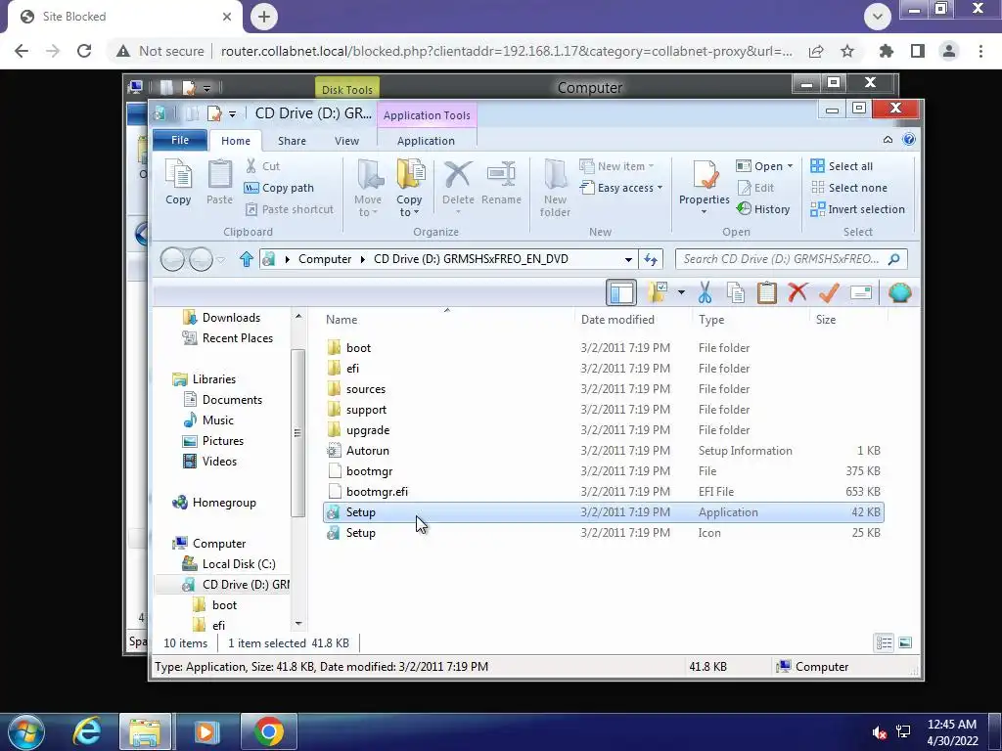This screenshot has height=751, width=1002.
Task: Click the navigation pane vertical scrollbar
Action: (297, 432)
